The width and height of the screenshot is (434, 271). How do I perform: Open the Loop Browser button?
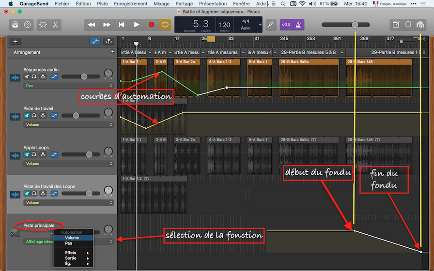point(408,25)
